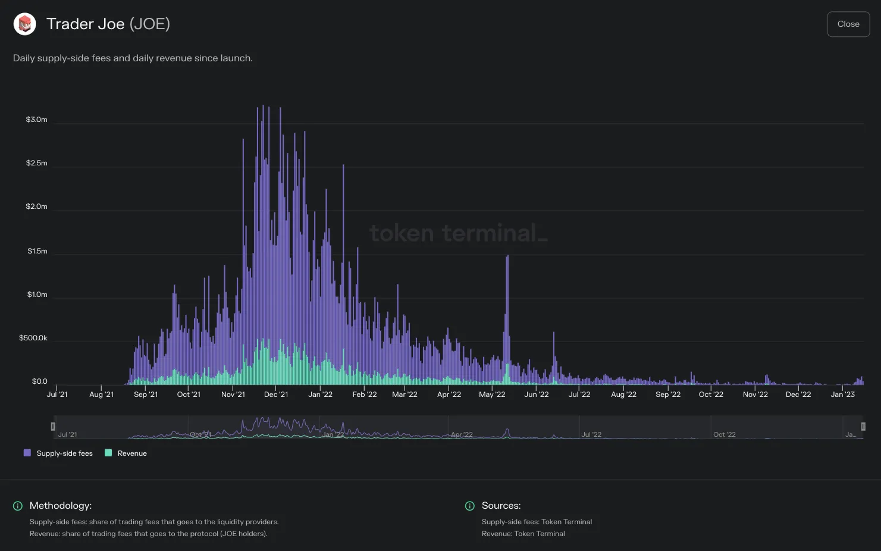Click the Oct '21 x-axis label
This screenshot has width=881, height=551.
[189, 395]
